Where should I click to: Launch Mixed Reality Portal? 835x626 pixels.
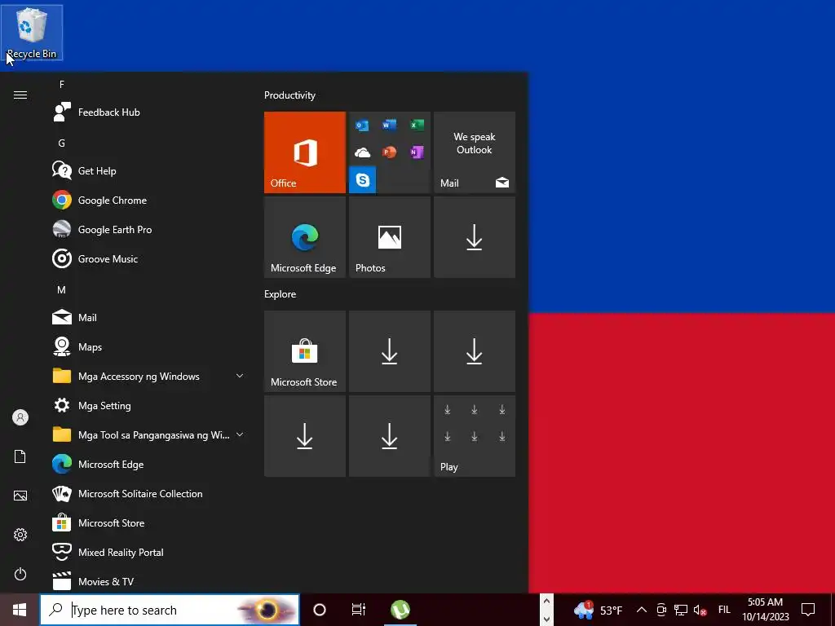tap(148, 552)
